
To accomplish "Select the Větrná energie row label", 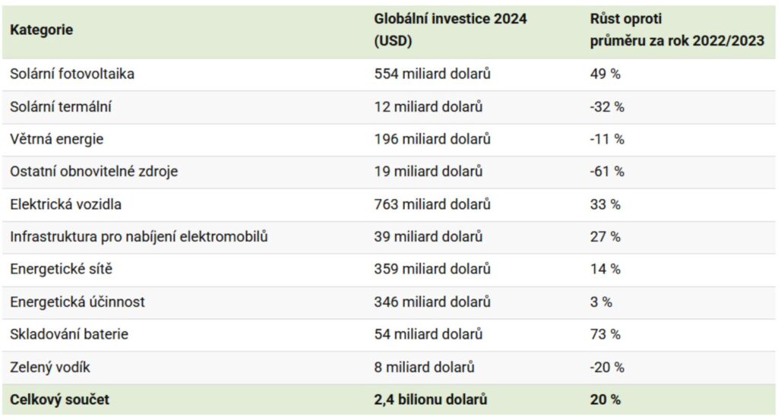I will point(56,140).
